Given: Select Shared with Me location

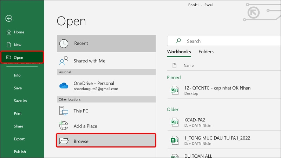Looking at the screenshot, I should pos(106,61).
